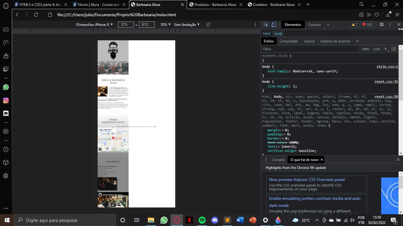Viewport: 403px width, 226px height.
Task: Open easy setup sliders icon
Action: (397, 15)
